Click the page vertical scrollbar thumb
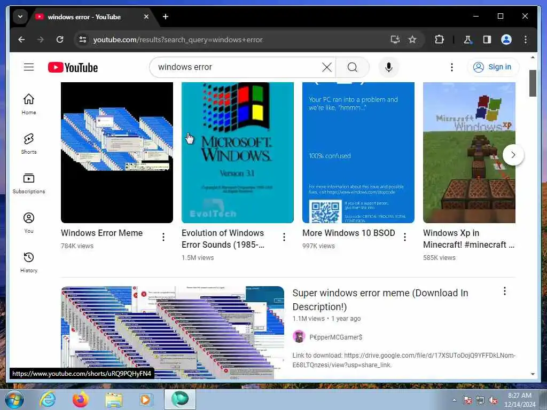 click(x=533, y=83)
